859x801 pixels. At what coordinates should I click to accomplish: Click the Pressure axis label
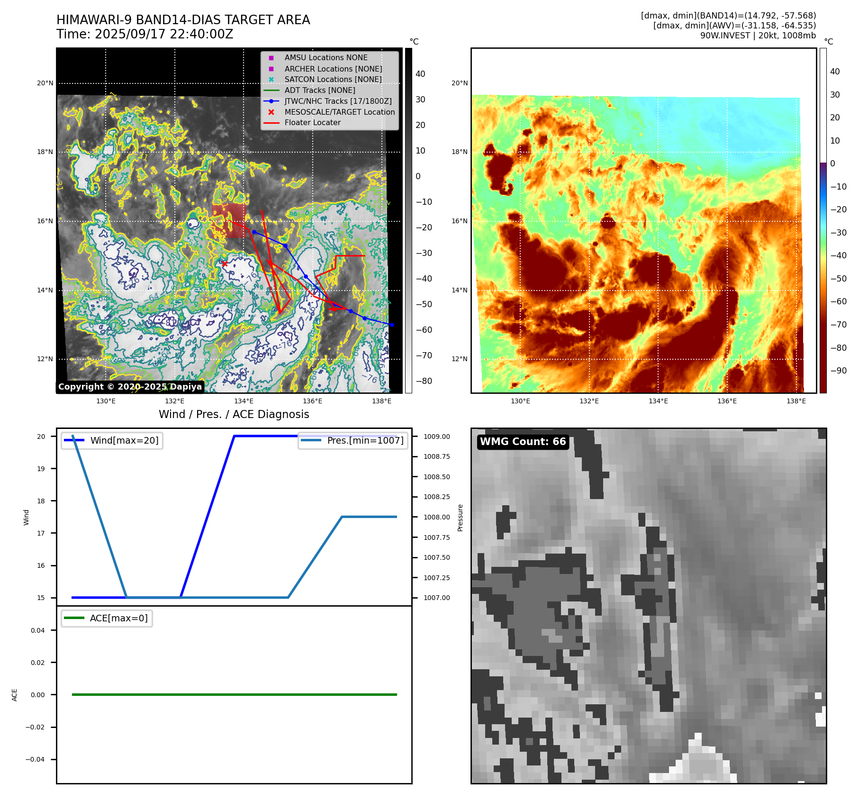460,518
